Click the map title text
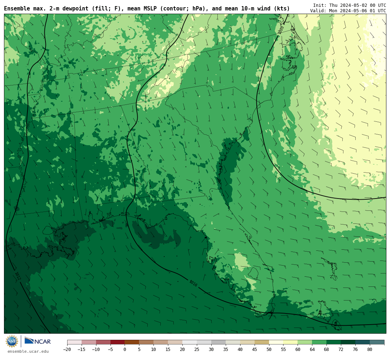The height and width of the screenshot is (356, 390). [147, 9]
